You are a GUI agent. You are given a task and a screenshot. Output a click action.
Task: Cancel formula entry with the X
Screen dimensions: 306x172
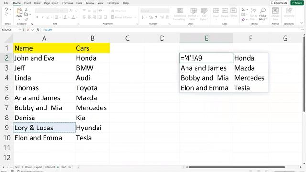[x=28, y=30]
